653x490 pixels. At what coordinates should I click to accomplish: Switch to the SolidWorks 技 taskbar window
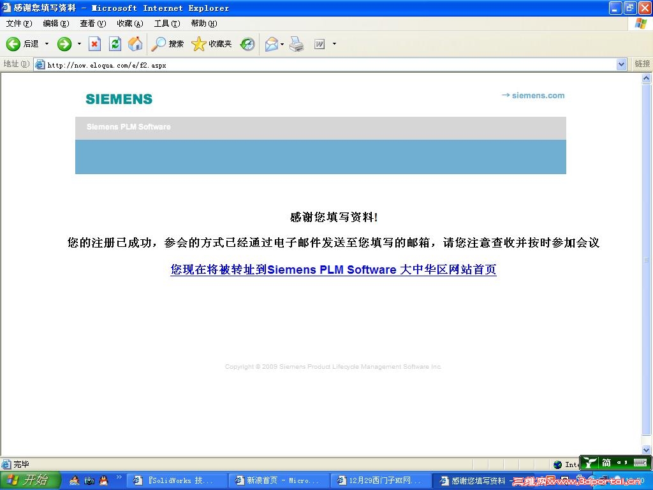tap(176, 480)
